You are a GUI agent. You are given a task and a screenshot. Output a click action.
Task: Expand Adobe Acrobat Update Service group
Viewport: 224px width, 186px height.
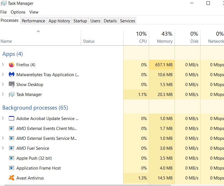coord(3,118)
